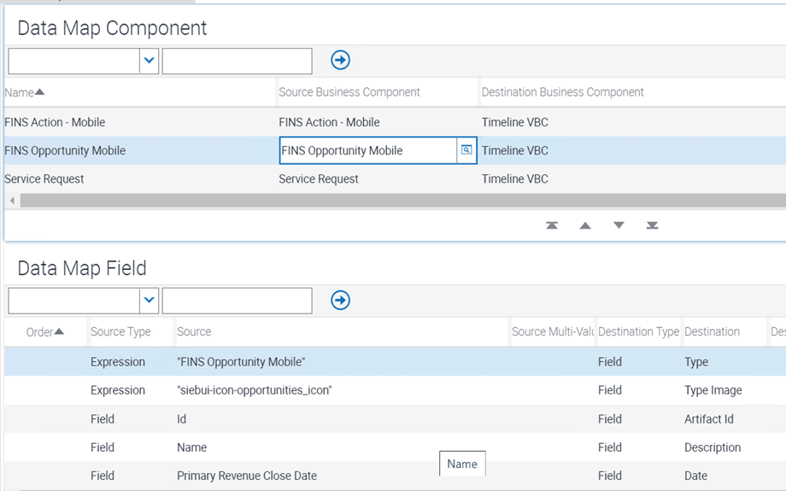The image size is (786, 491).
Task: Run the Data Map Field search go arrow
Action: coord(340,301)
